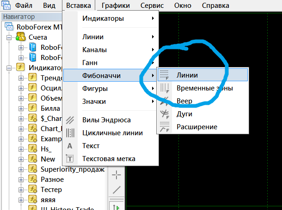Expand the Объем indicators folder

21,98
